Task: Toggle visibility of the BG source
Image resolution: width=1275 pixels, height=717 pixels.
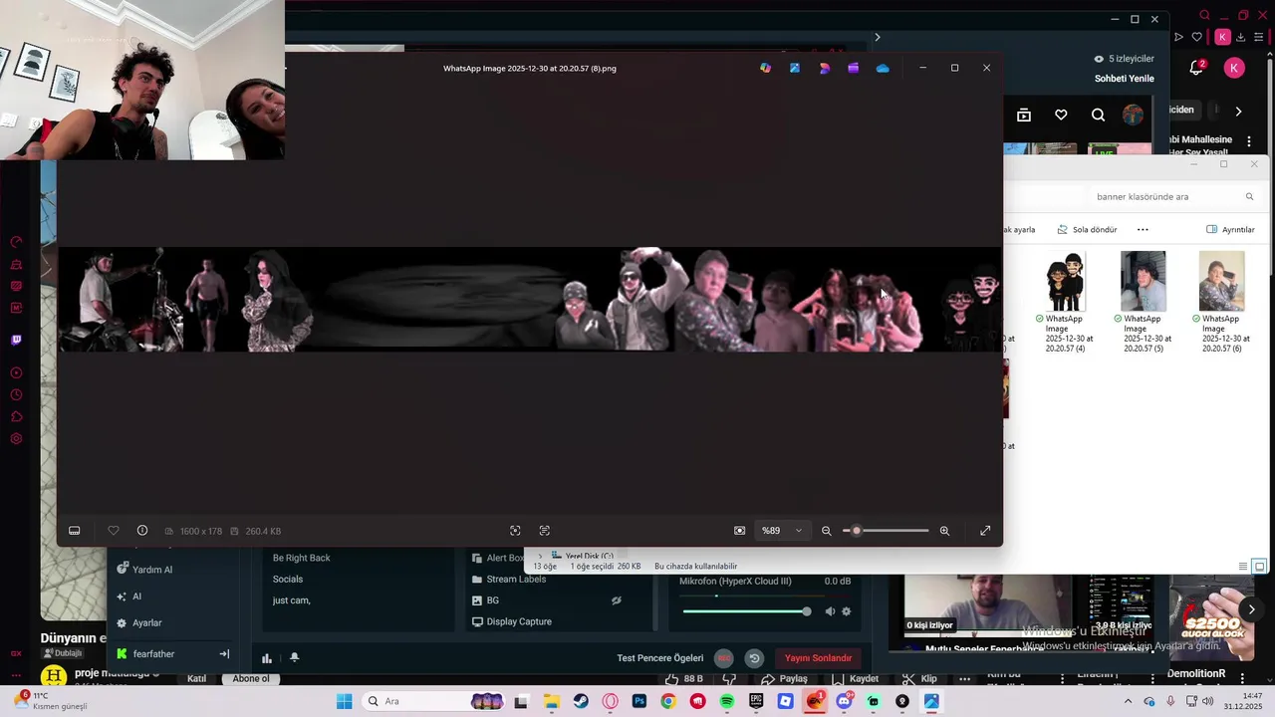Action: [x=616, y=600]
